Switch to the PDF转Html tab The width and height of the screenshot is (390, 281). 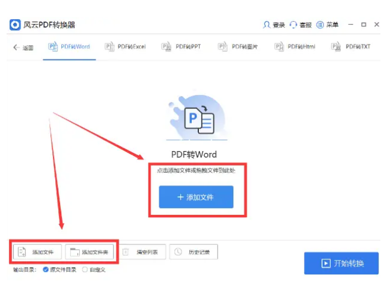(x=294, y=47)
